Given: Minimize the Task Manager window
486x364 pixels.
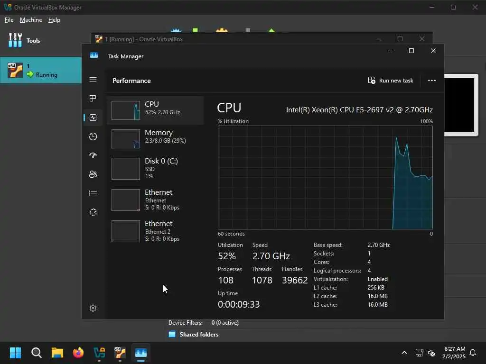Looking at the screenshot, I should 390,50.
